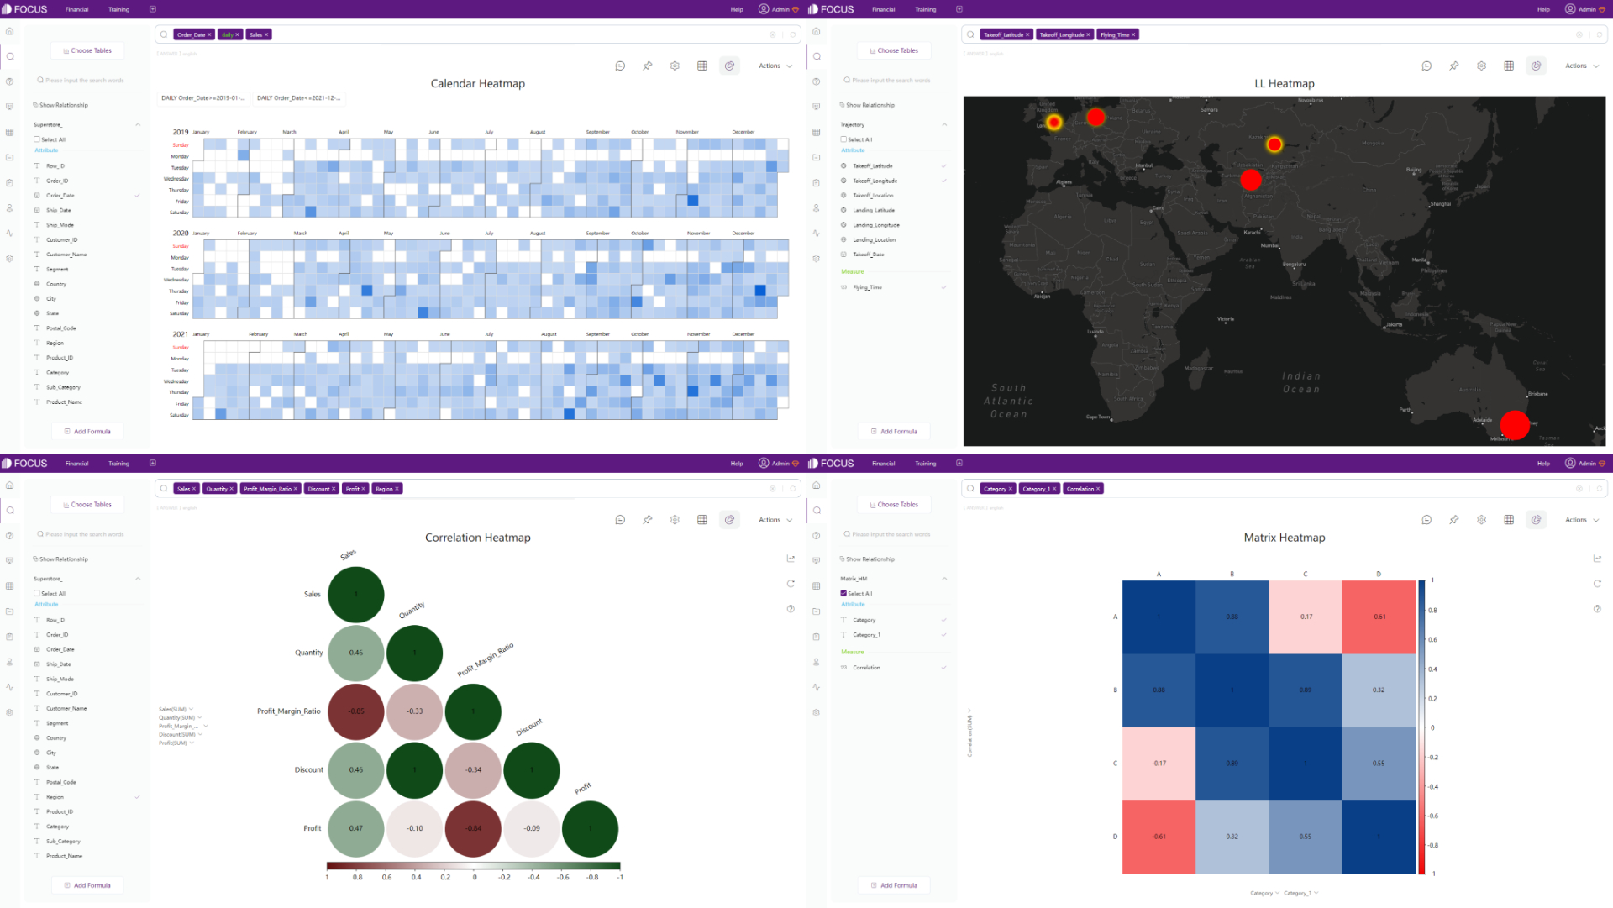Pin the chart in LL Heatmap window
This screenshot has width=1613, height=908.
[1454, 66]
